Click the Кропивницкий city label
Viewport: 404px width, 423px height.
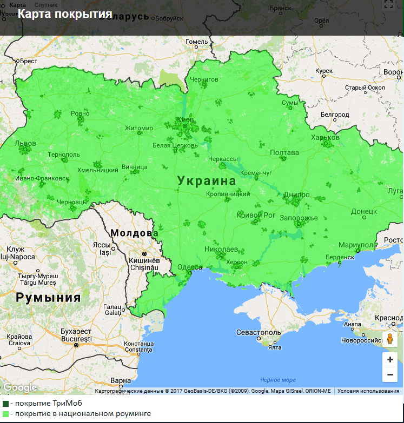pyautogui.click(x=228, y=194)
